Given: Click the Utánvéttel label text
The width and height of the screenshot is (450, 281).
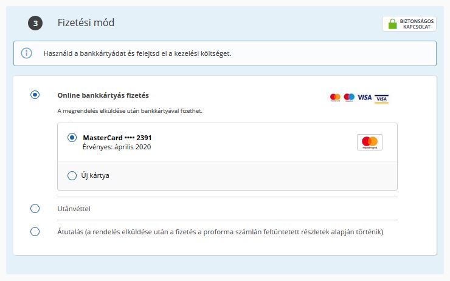Looking at the screenshot, I should click(74, 209).
